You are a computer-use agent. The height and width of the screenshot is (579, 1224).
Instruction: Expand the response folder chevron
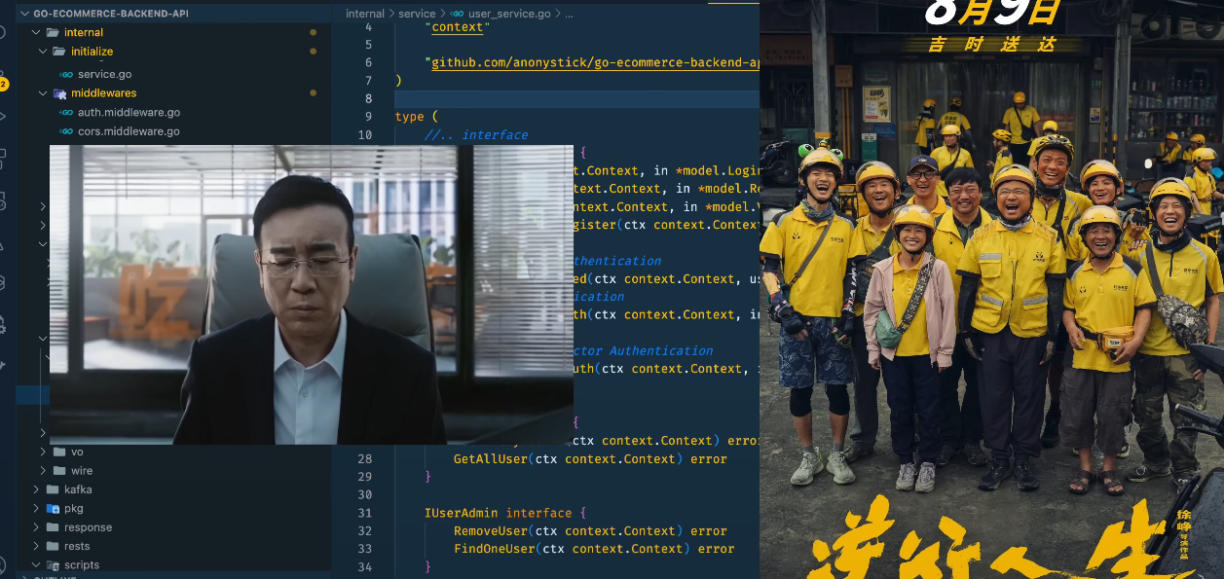pyautogui.click(x=37, y=527)
